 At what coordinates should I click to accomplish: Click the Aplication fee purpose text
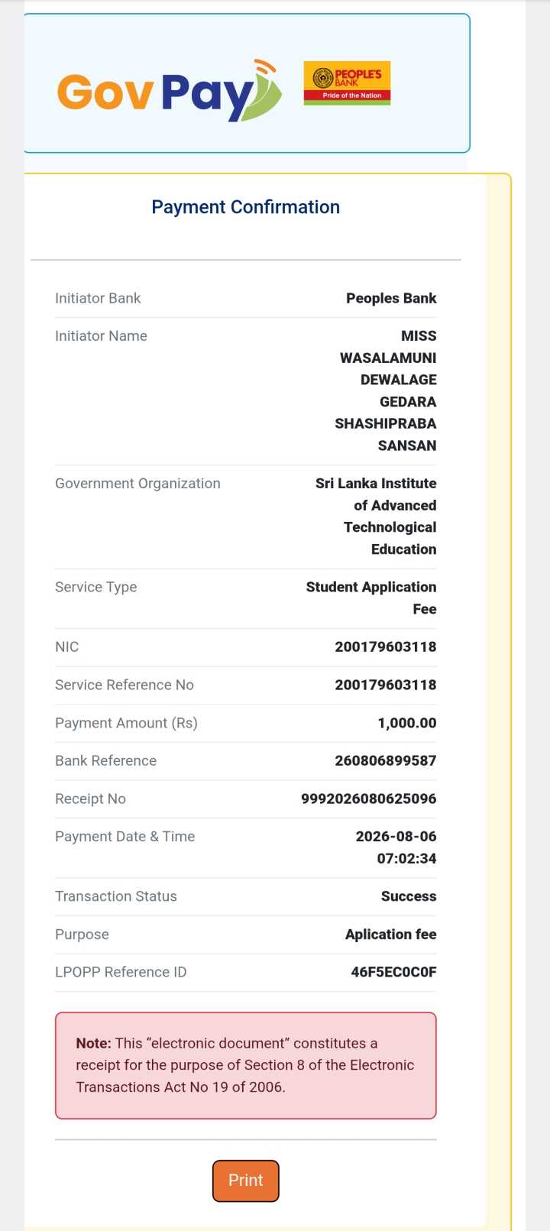pos(391,934)
